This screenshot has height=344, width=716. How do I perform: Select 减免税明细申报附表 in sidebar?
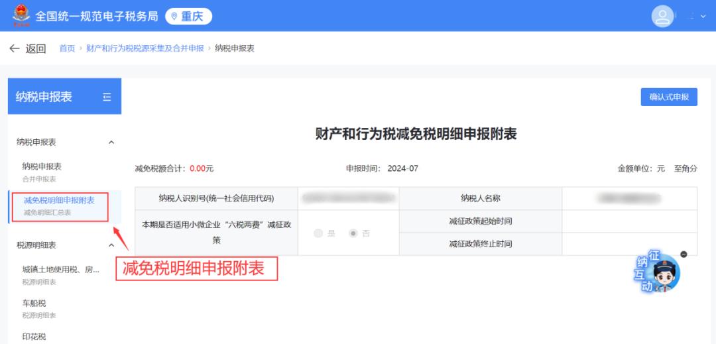[59, 205]
